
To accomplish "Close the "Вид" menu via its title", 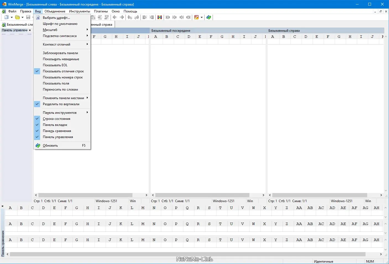I will coord(38,11).
